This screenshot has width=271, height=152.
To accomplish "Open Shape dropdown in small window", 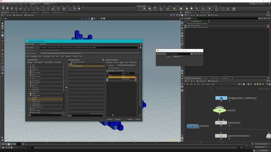I will pos(178,57).
